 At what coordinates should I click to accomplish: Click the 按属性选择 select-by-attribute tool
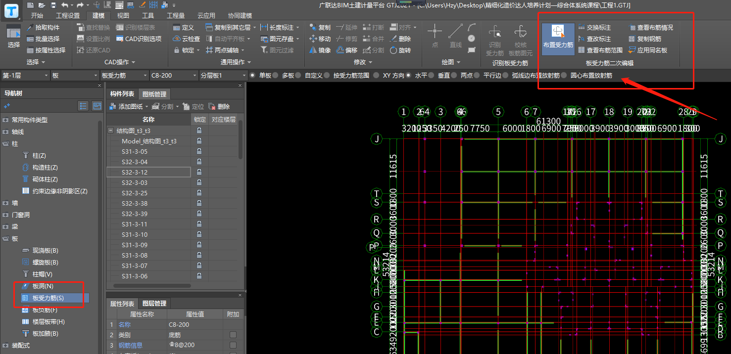pos(46,50)
